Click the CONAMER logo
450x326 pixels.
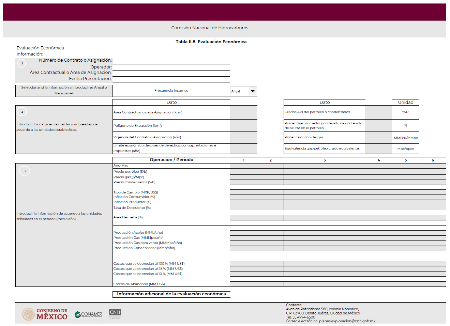click(89, 314)
